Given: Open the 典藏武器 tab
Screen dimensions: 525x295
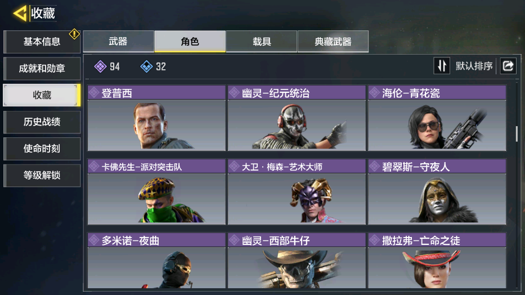Looking at the screenshot, I should (333, 42).
